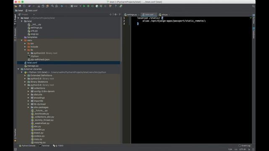This screenshot has height=151, width=269.
Task: Open the Favorites side tool window tab
Action: 15,135
